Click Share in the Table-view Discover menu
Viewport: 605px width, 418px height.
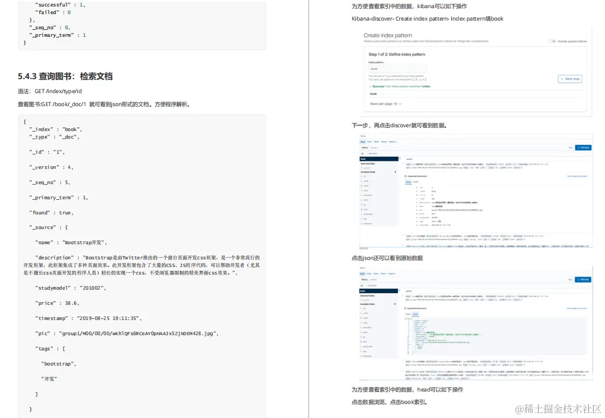(384, 142)
